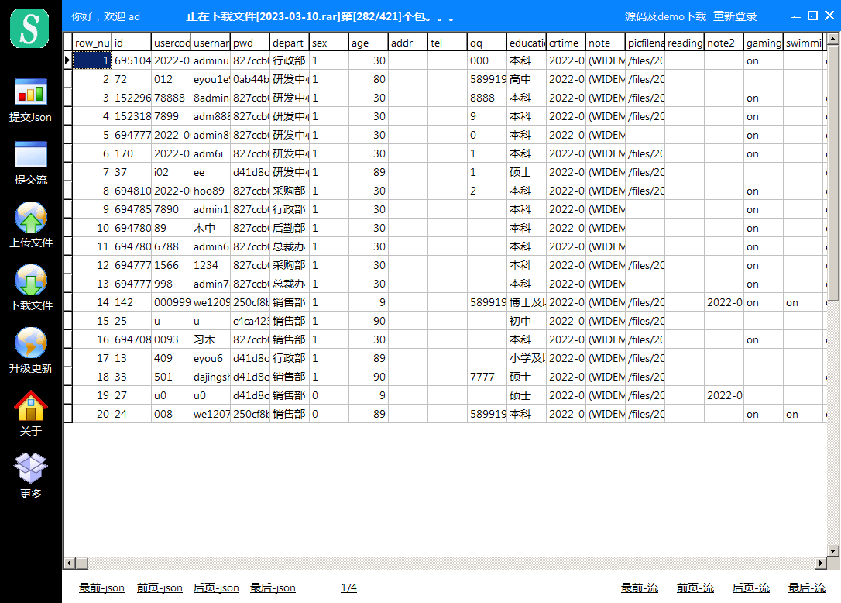Click the 重新登录 link
The height and width of the screenshot is (603, 841).
click(x=735, y=16)
